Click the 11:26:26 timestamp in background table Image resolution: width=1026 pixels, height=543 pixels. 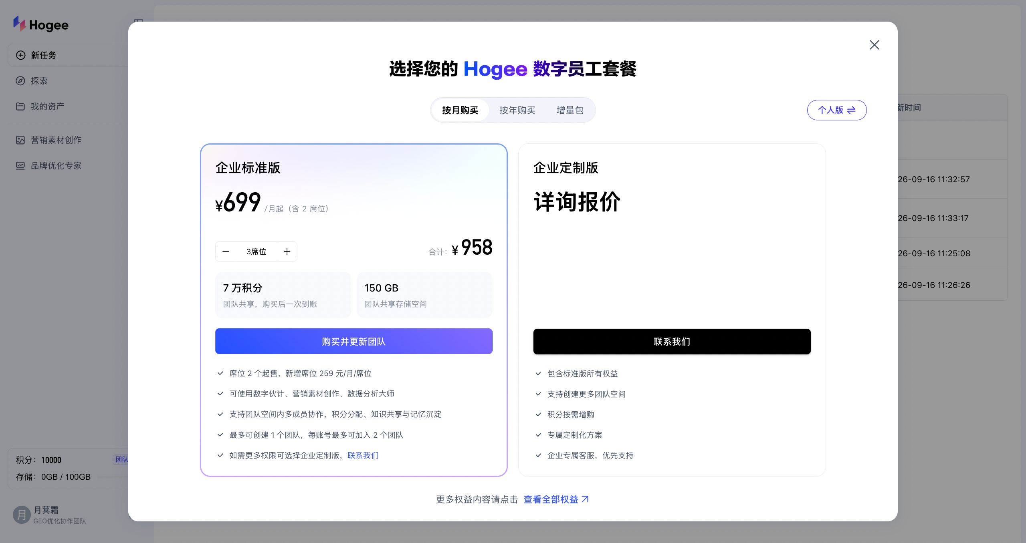point(934,285)
